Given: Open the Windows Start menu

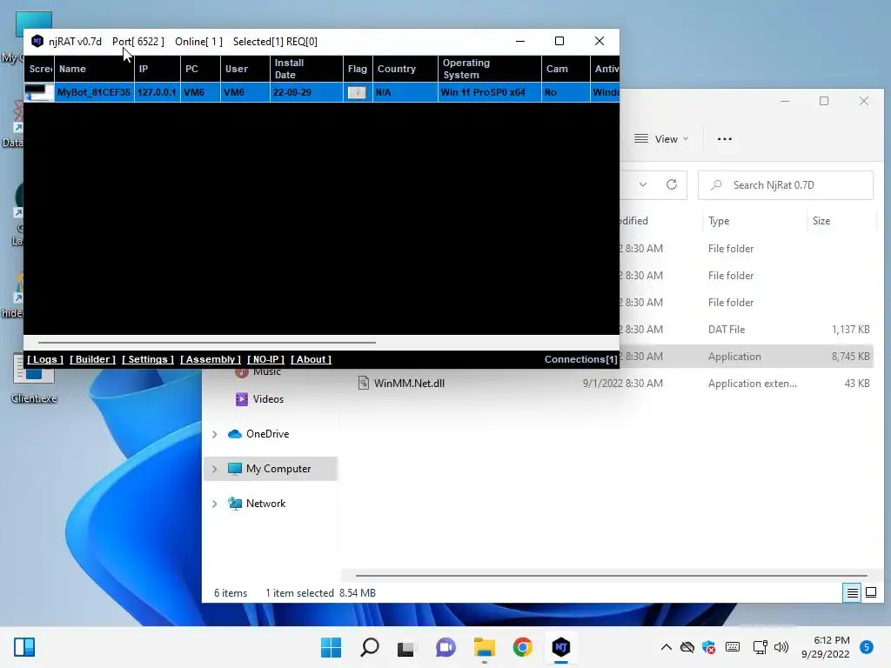Looking at the screenshot, I should click(332, 647).
